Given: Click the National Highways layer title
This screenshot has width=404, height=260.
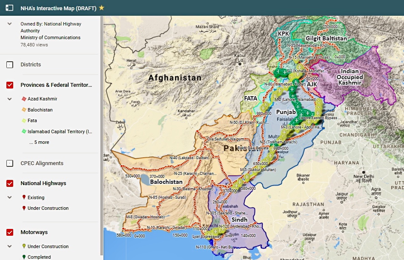Looking at the screenshot, I should click(43, 183).
